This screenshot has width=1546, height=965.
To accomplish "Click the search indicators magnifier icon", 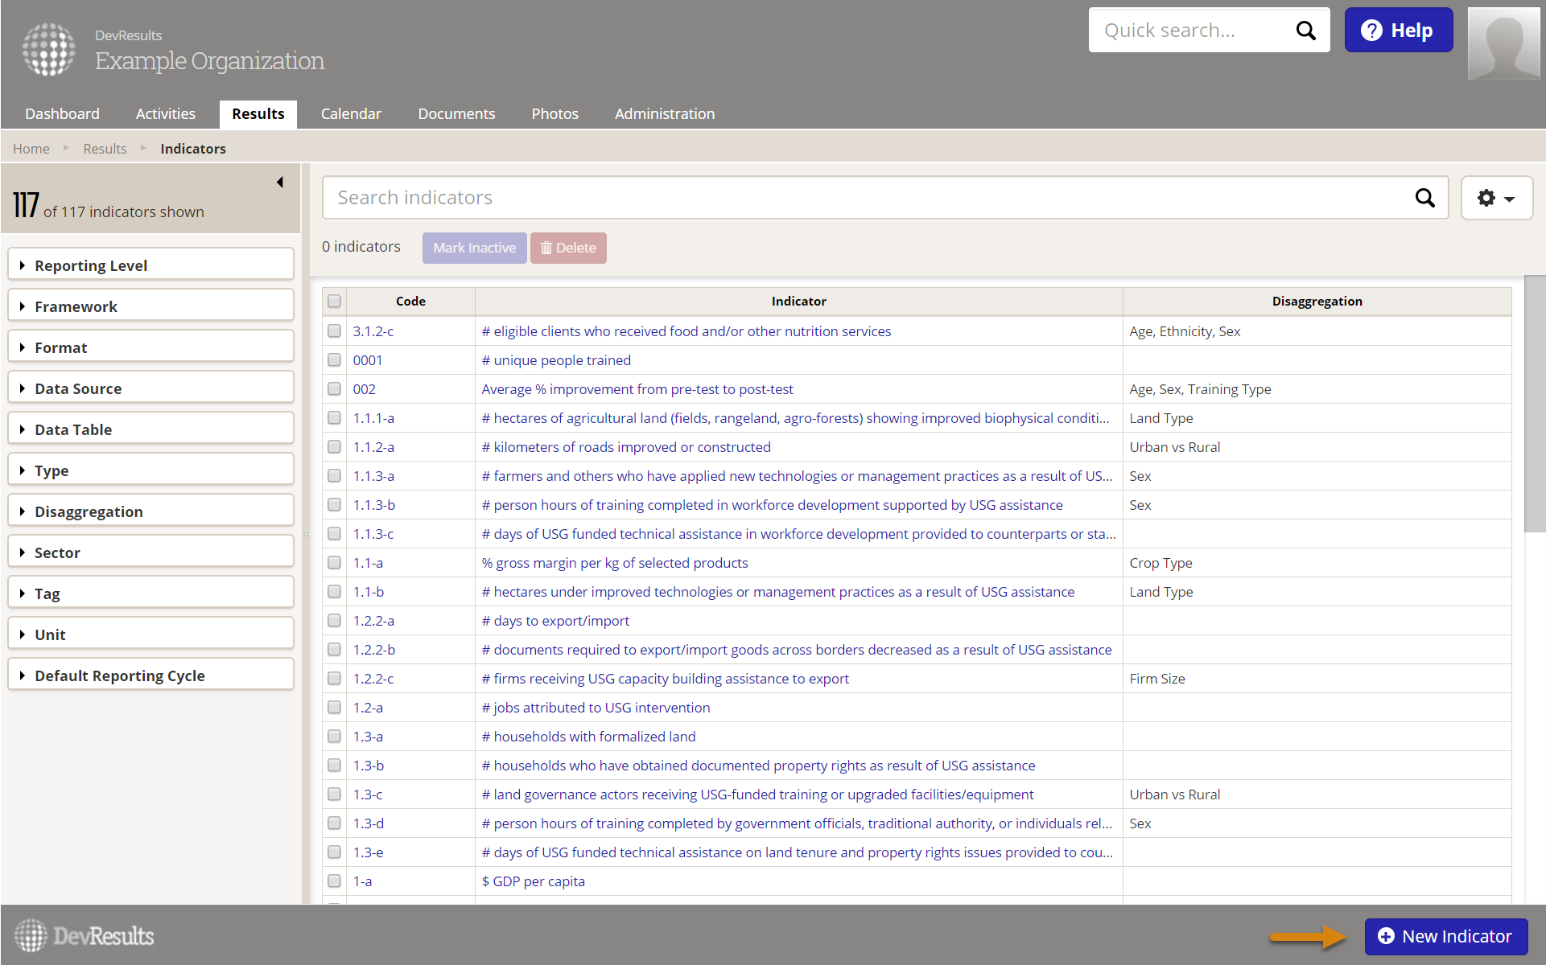I will point(1424,198).
